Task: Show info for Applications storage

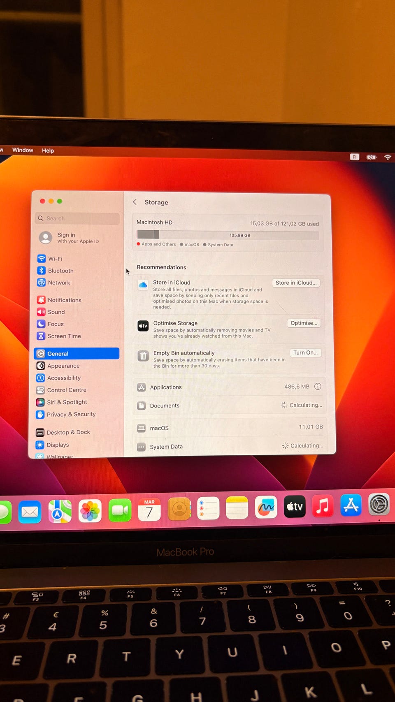Action: pyautogui.click(x=318, y=387)
